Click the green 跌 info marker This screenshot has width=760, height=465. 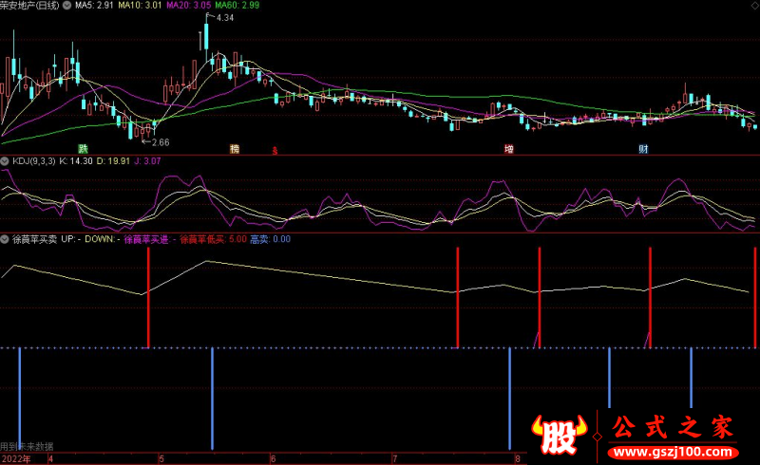pos(84,149)
